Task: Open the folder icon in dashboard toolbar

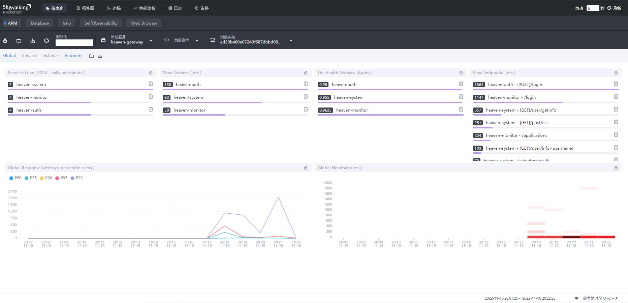Action: click(x=19, y=40)
